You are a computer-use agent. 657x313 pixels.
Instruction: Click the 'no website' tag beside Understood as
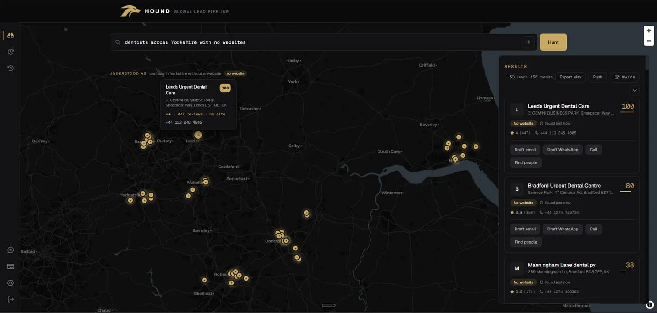235,73
